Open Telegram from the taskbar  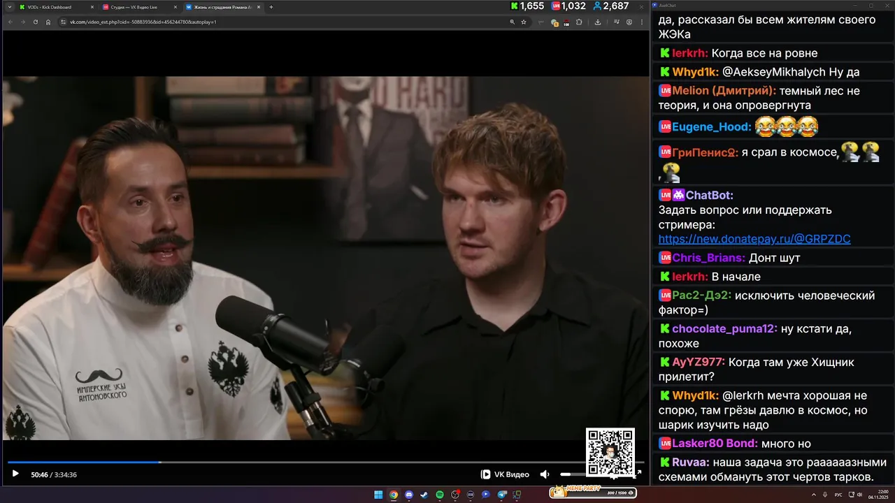pos(501,495)
